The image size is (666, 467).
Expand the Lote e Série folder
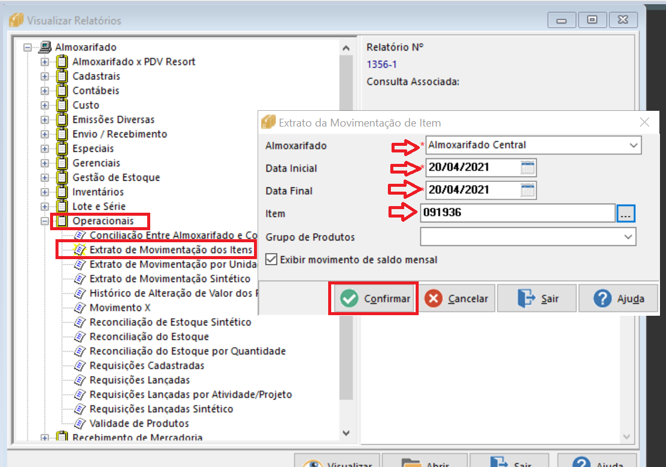click(45, 207)
